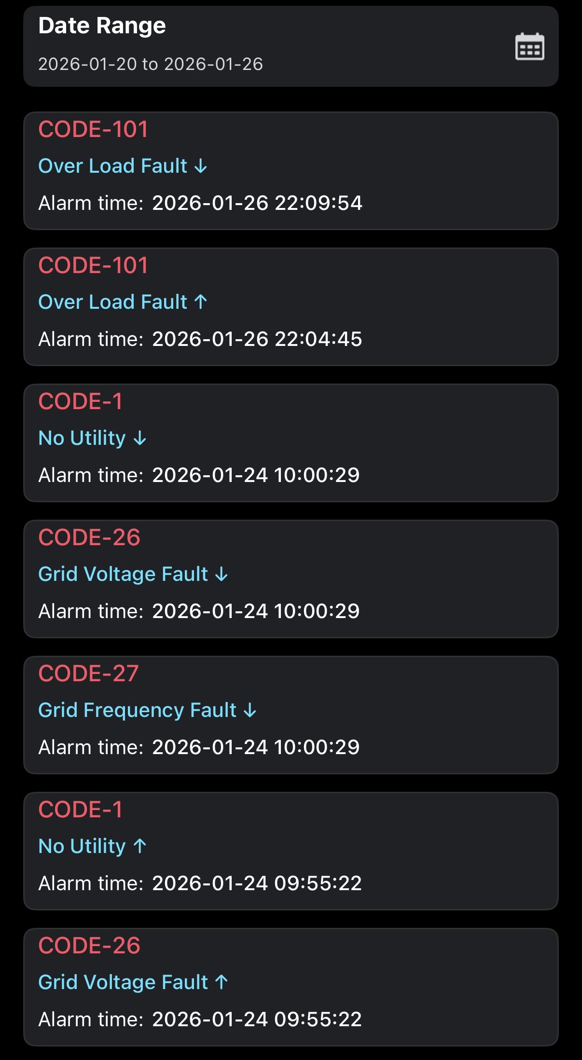This screenshot has width=582, height=1060.
Task: Tap CODE-101 label above the 22:09:54 alarm
Action: point(93,129)
